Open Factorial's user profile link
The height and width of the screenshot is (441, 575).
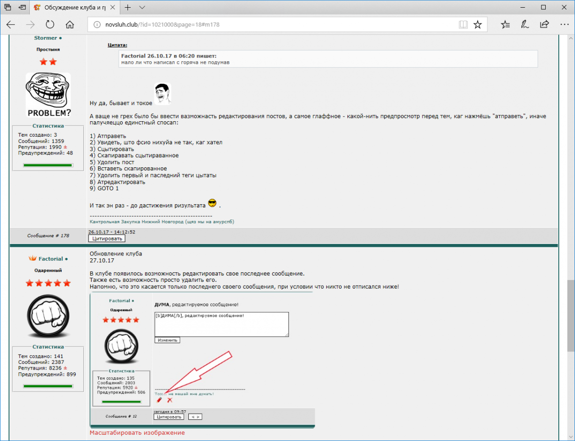(50, 259)
